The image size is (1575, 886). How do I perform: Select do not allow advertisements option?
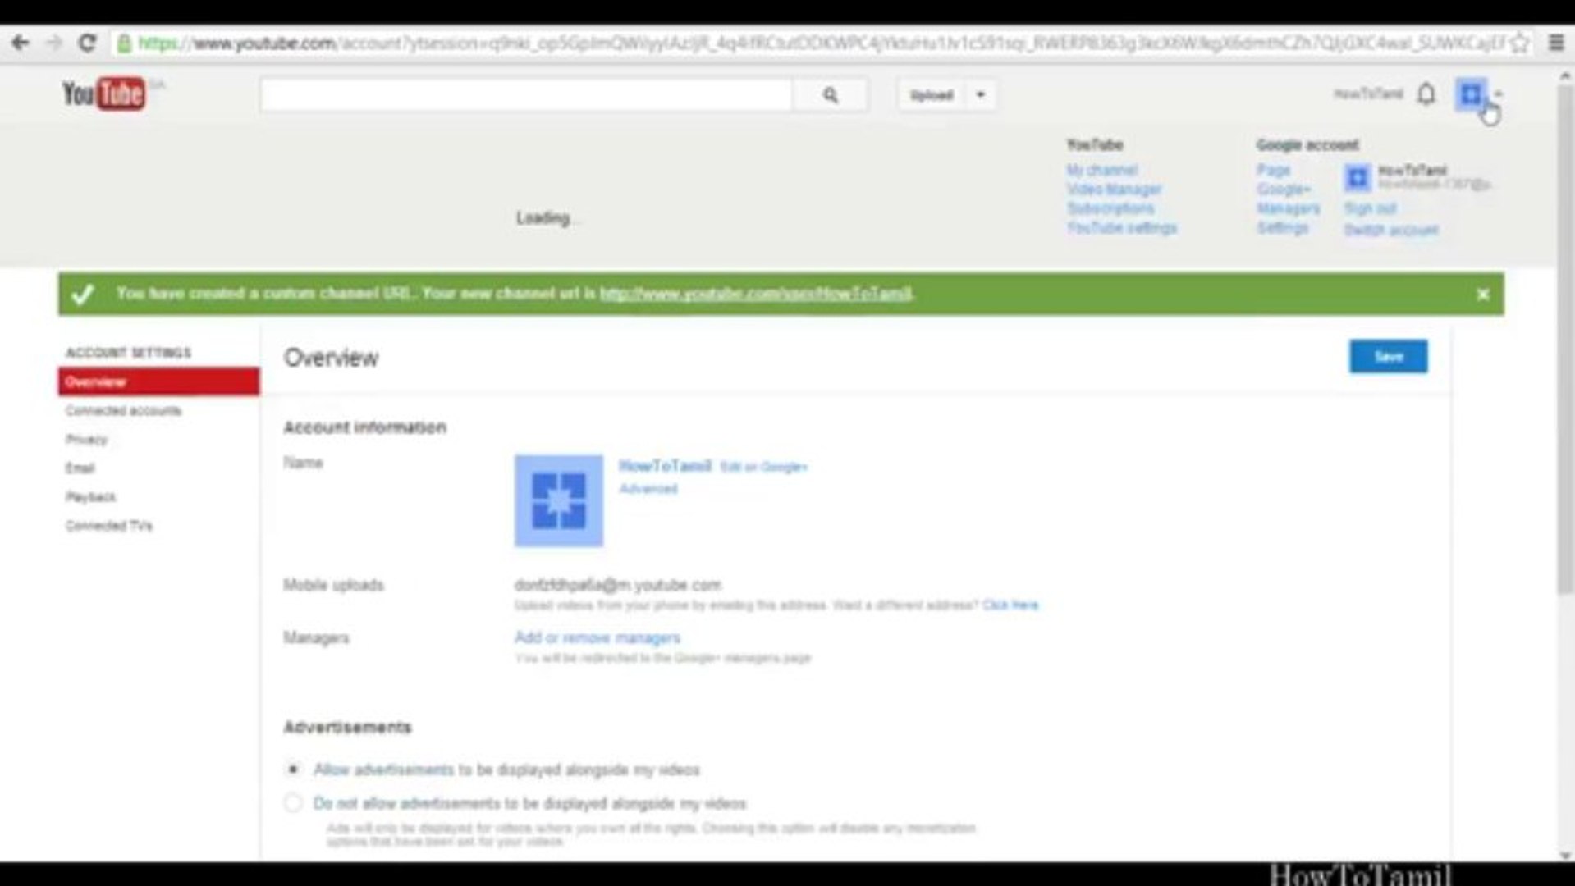point(293,803)
